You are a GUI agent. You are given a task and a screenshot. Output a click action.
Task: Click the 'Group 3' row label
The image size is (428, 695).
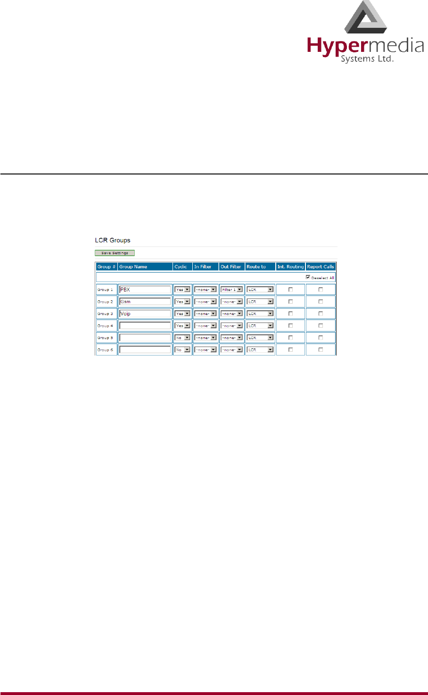[x=105, y=314]
